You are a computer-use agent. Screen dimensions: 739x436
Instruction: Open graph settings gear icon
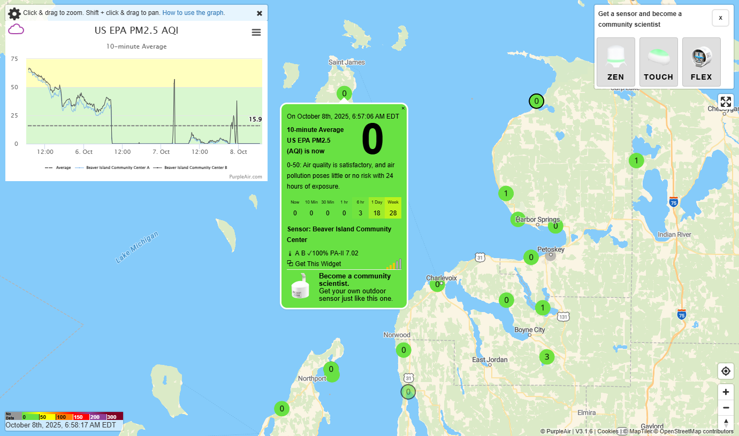14,13
